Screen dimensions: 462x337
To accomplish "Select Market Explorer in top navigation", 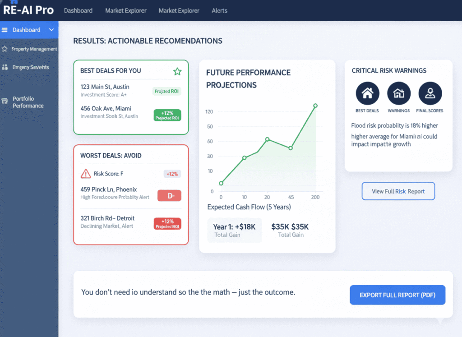I will tap(125, 10).
